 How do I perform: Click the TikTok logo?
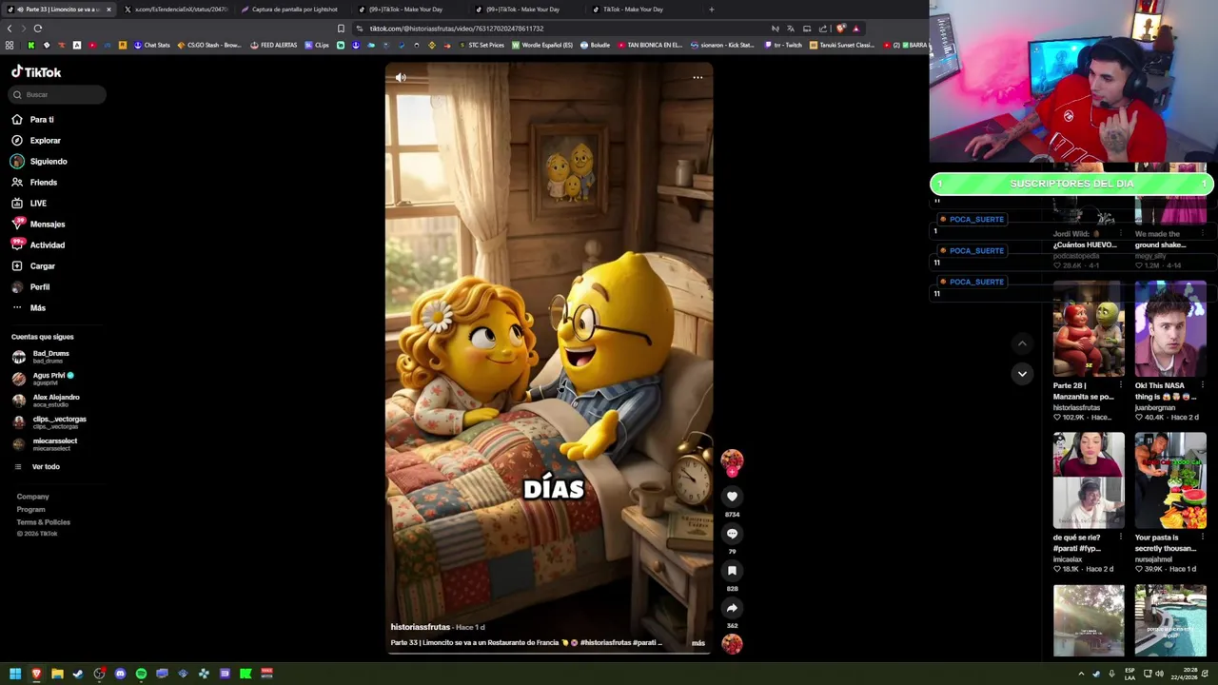(x=36, y=72)
